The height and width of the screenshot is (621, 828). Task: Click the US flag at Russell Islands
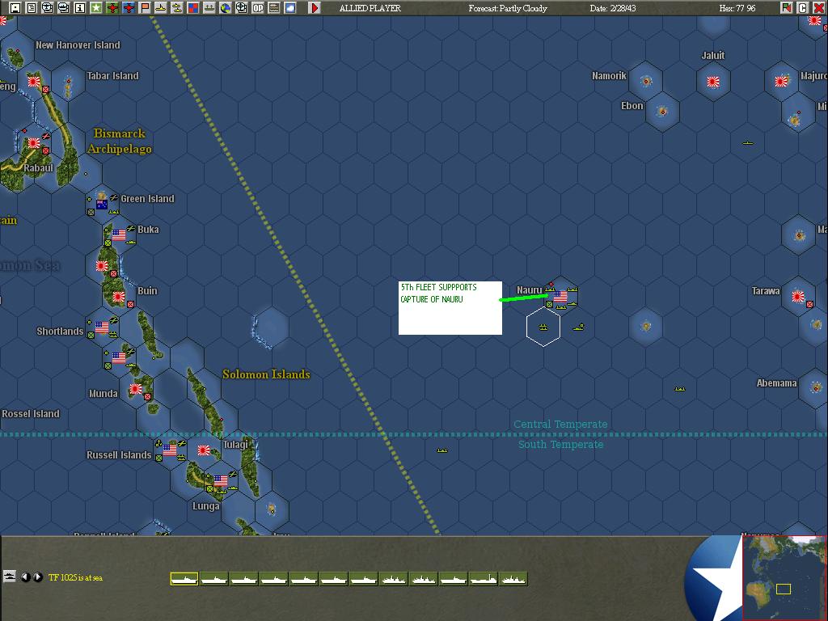coord(170,450)
